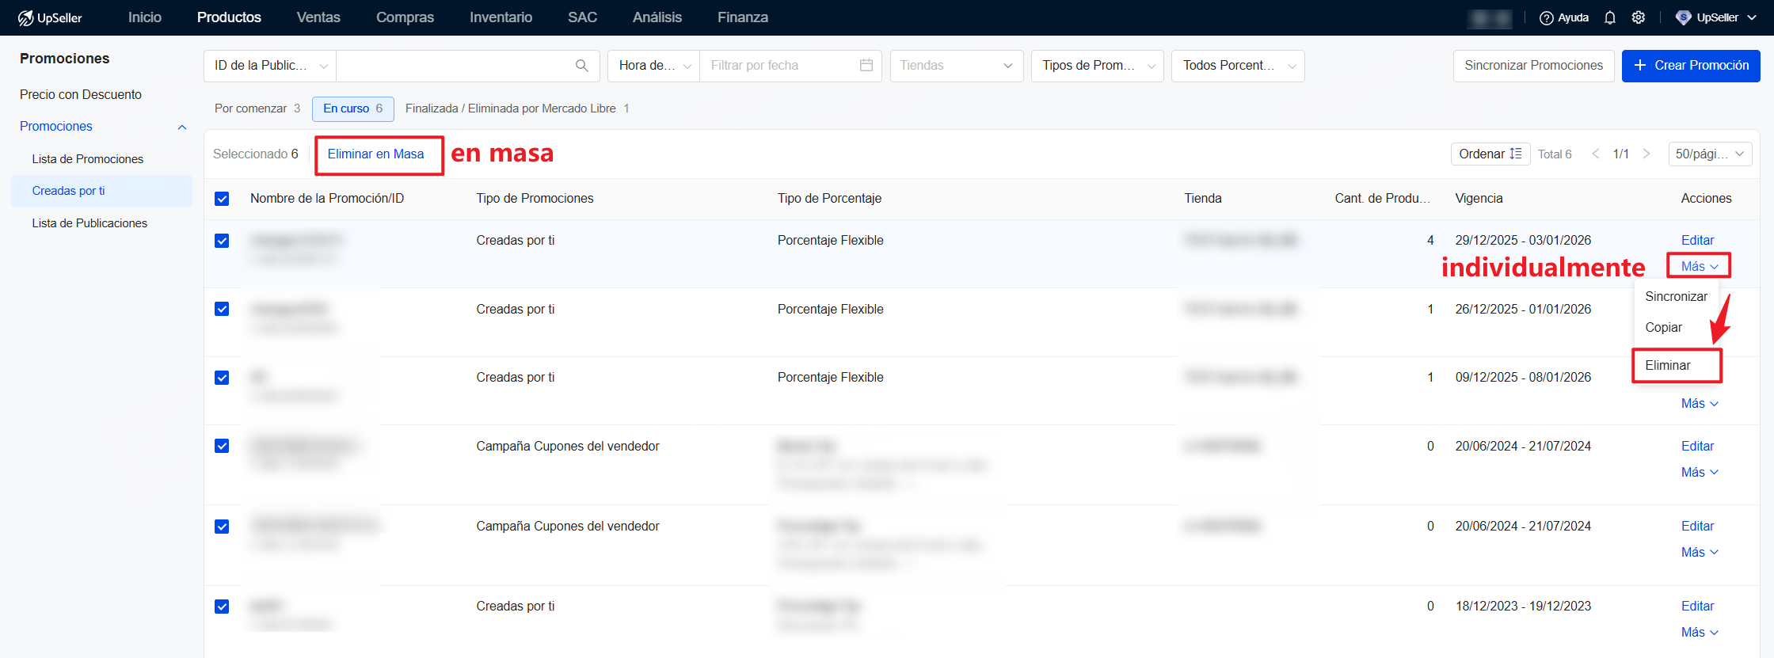The width and height of the screenshot is (1774, 658).
Task: Open the Tipos de Promociones filter dropdown
Action: click(1097, 66)
